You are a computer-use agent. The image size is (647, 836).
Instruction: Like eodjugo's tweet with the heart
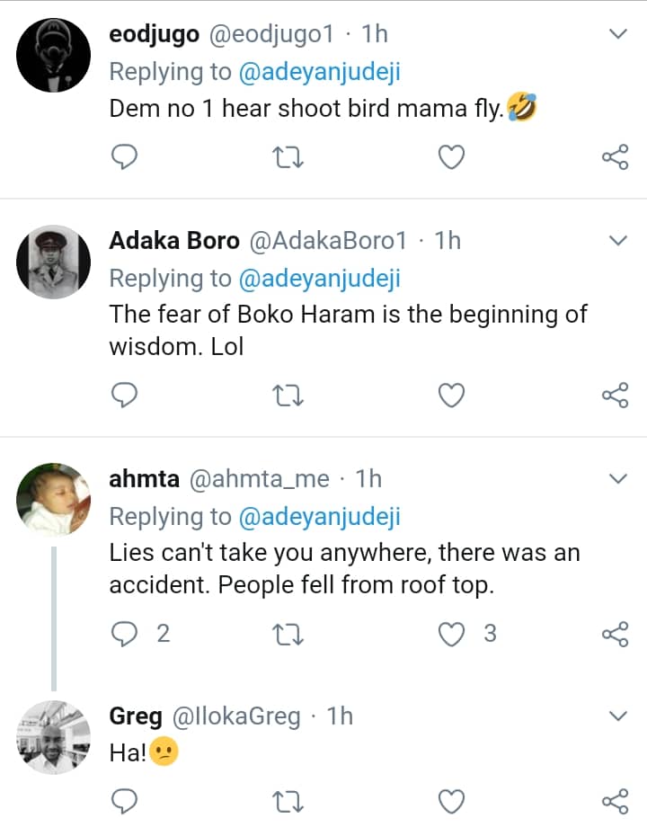[451, 158]
